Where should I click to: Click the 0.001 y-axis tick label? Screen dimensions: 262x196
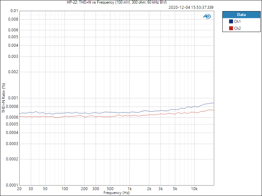[x=13, y=98]
